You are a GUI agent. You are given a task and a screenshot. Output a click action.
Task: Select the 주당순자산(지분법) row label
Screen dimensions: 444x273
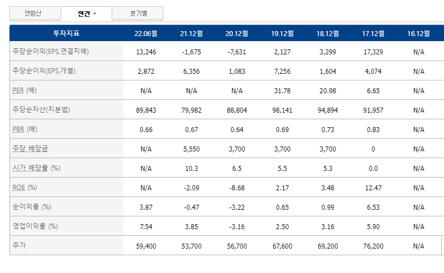tap(41, 110)
